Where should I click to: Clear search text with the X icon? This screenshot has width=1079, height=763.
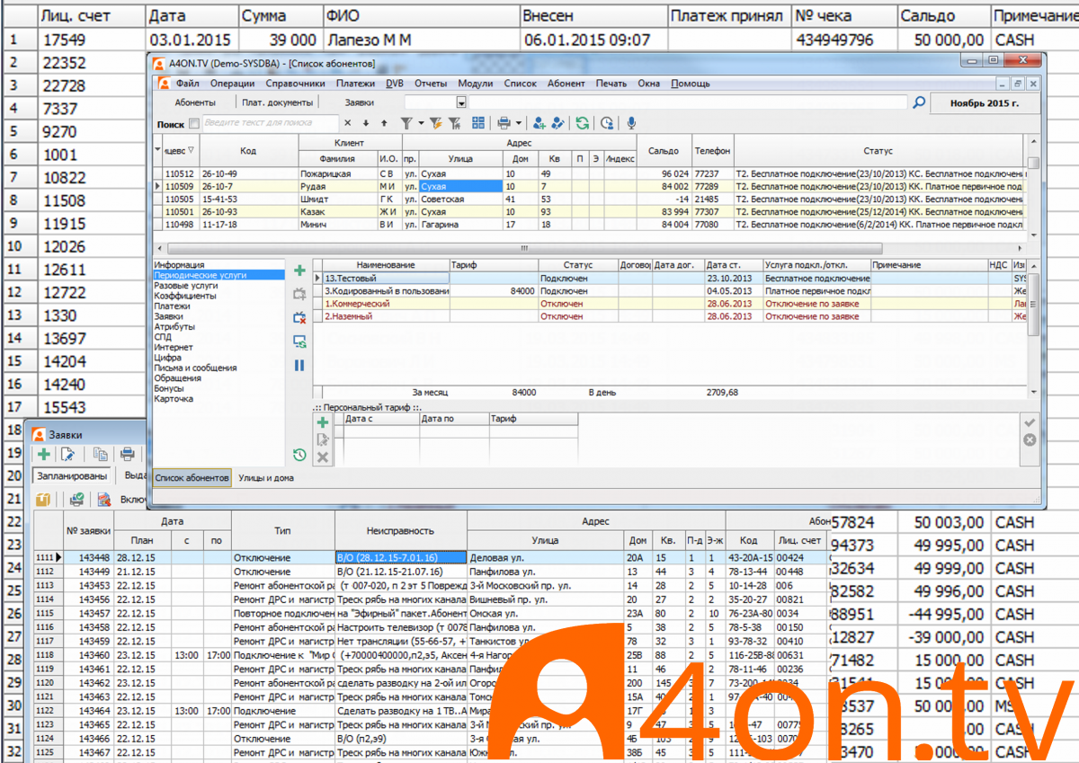click(348, 123)
